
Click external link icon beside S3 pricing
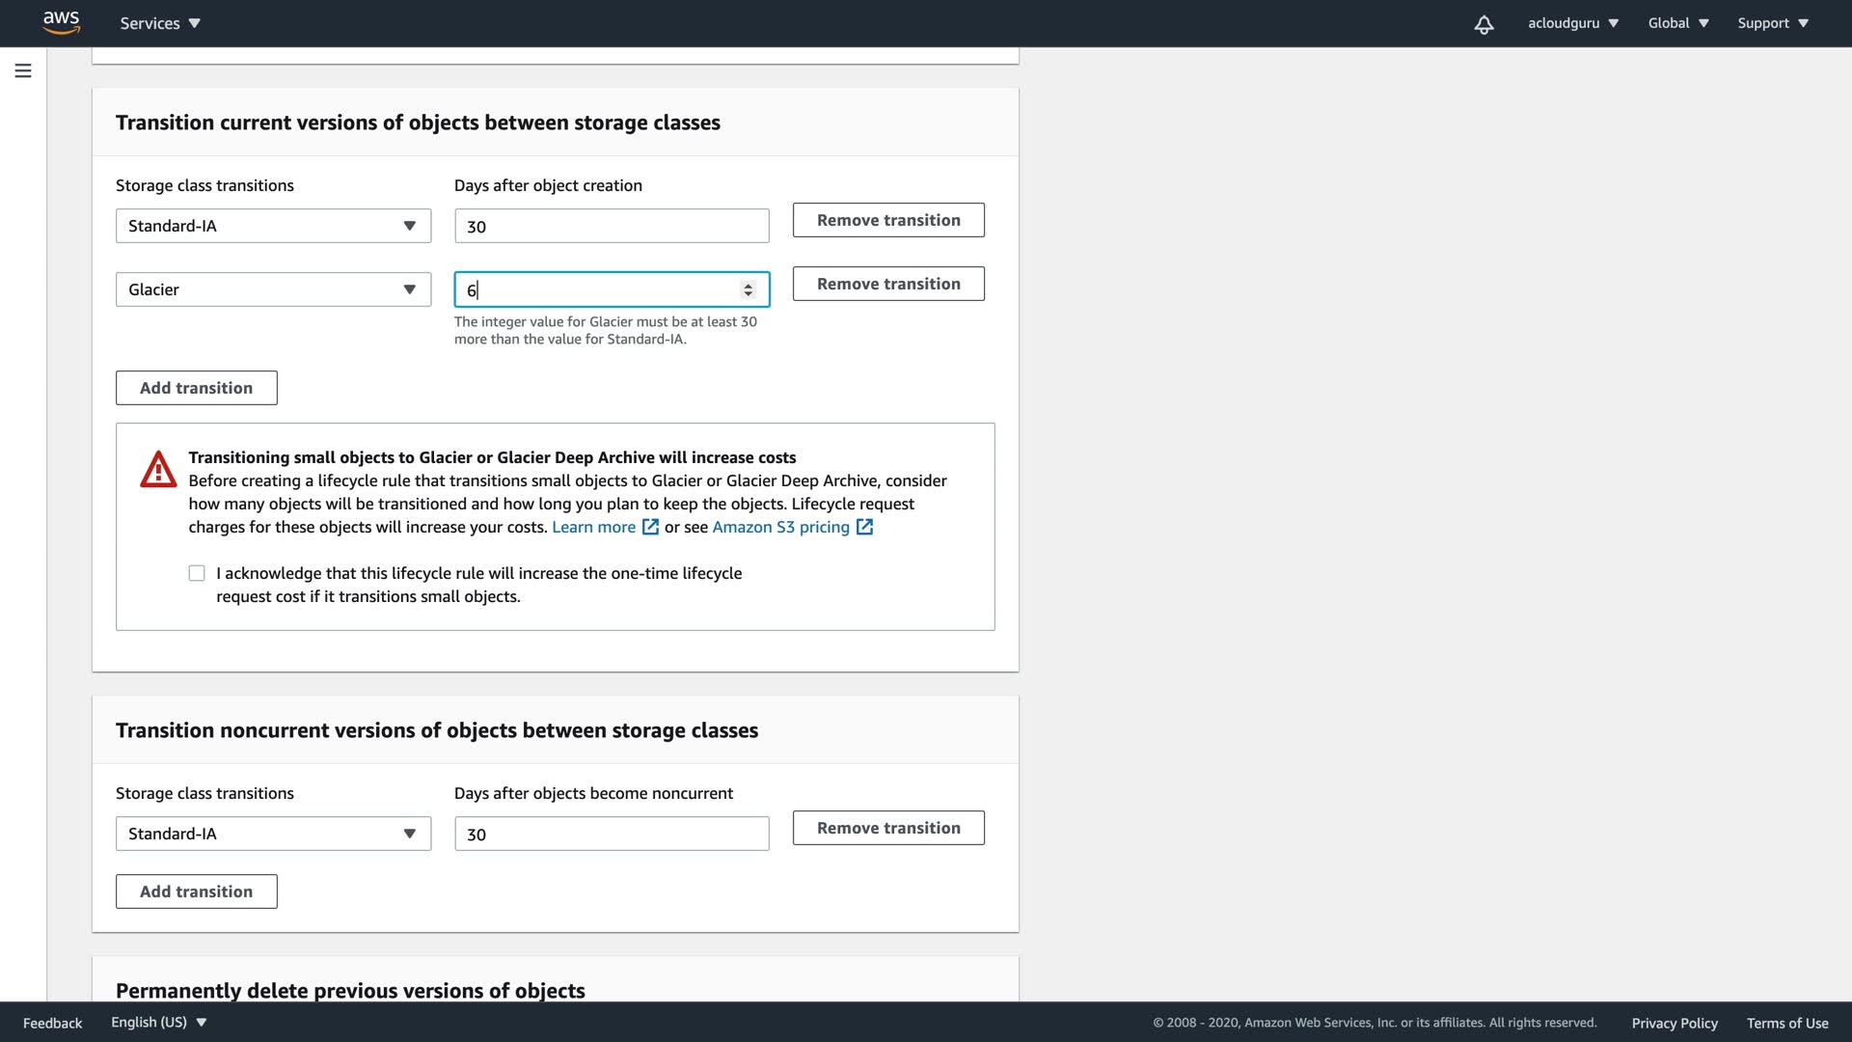tap(865, 527)
